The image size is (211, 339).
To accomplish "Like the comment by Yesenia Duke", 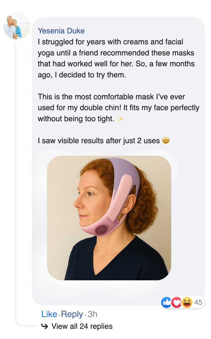I will coord(49,314).
